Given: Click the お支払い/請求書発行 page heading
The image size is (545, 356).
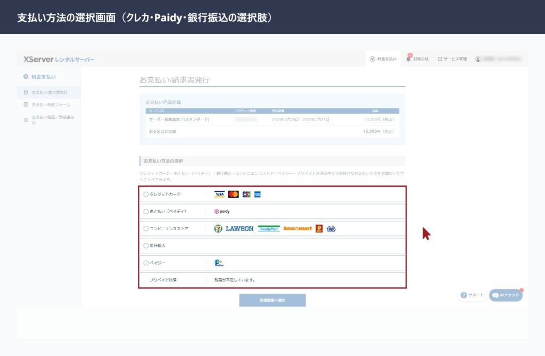Looking at the screenshot, I should click(x=175, y=80).
